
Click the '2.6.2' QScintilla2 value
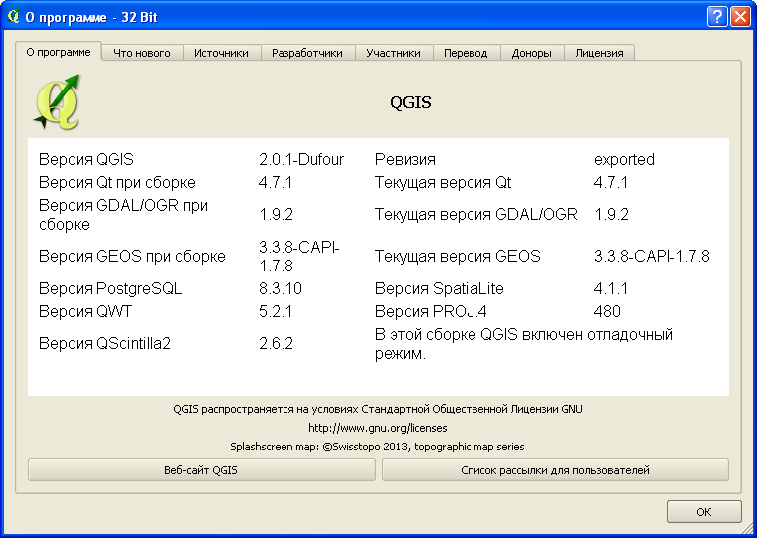(x=277, y=343)
